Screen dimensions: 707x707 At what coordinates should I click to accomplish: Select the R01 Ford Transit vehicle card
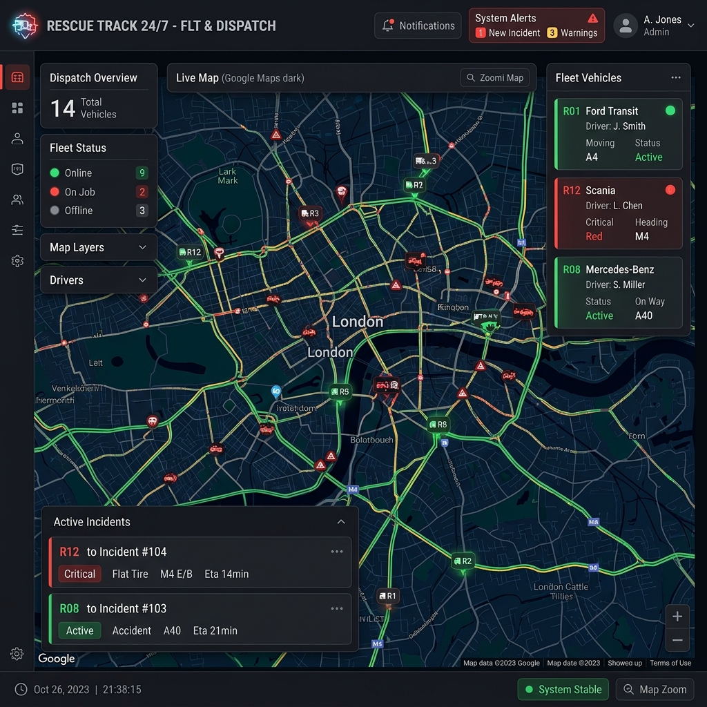click(x=618, y=134)
